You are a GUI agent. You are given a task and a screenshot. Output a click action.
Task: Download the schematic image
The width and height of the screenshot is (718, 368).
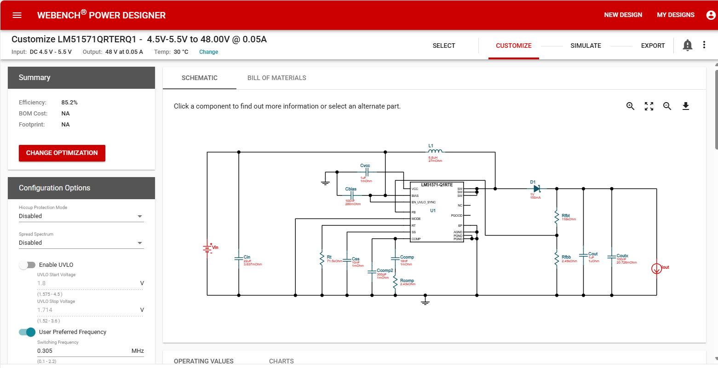point(686,106)
